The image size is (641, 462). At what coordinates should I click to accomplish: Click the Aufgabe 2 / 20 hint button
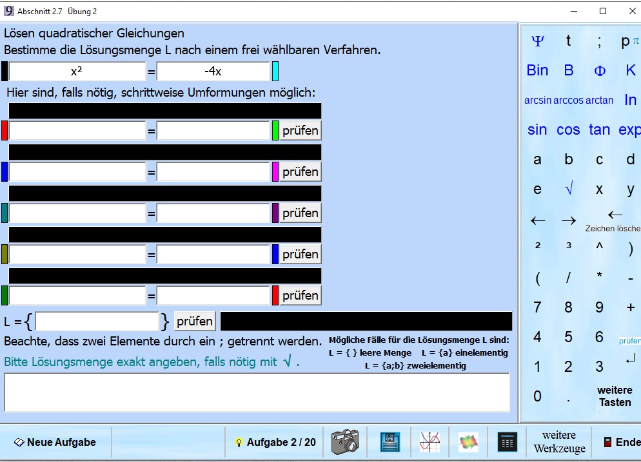tap(275, 442)
